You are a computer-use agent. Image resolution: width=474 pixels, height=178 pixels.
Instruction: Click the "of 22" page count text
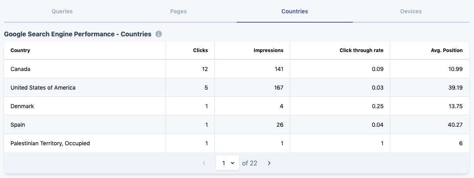pyautogui.click(x=250, y=163)
